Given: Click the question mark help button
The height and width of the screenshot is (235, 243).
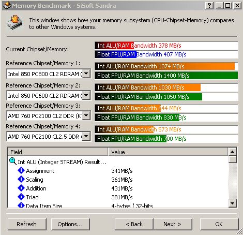Looking at the screenshot, I should coord(209,6).
